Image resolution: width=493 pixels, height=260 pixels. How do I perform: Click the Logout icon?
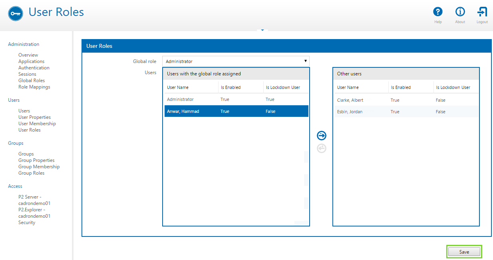point(482,12)
